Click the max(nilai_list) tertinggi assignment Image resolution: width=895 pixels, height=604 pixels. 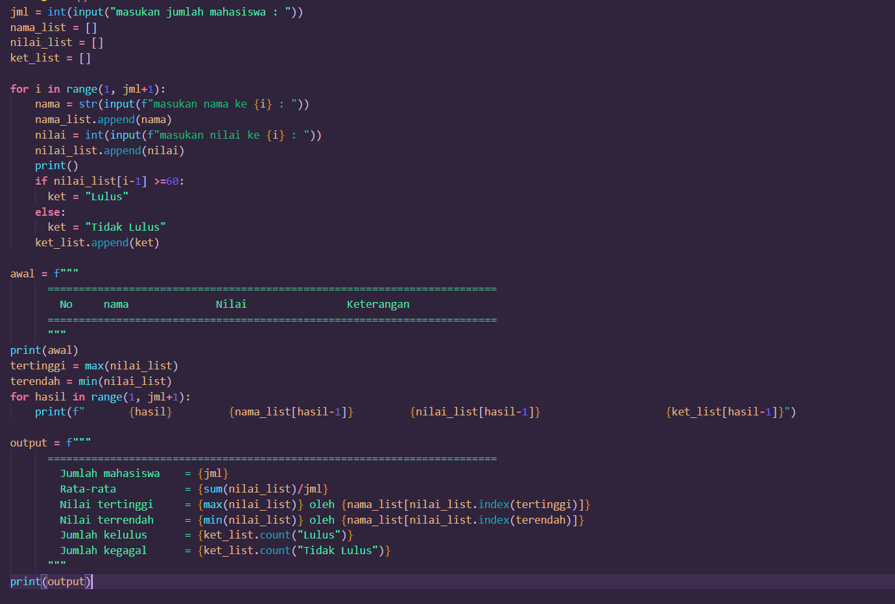tap(123, 365)
